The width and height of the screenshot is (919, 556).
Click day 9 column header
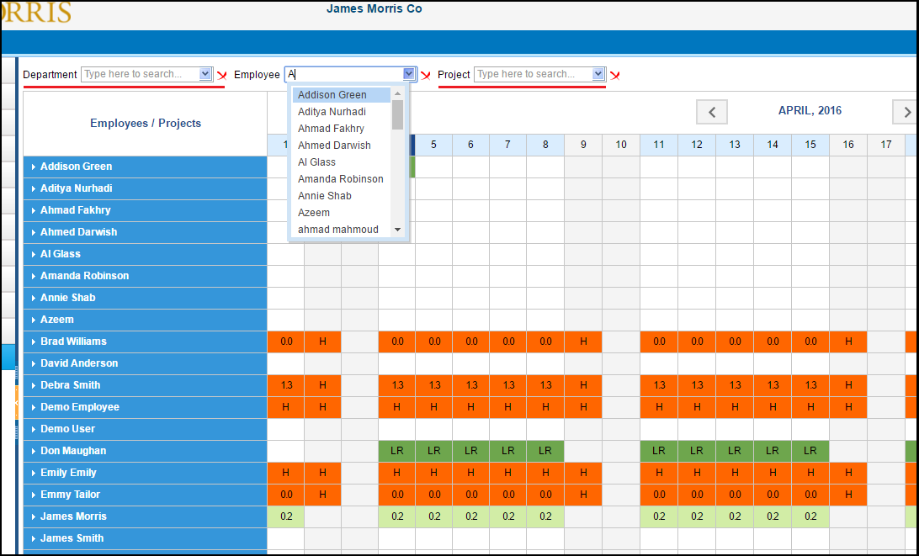click(x=583, y=145)
